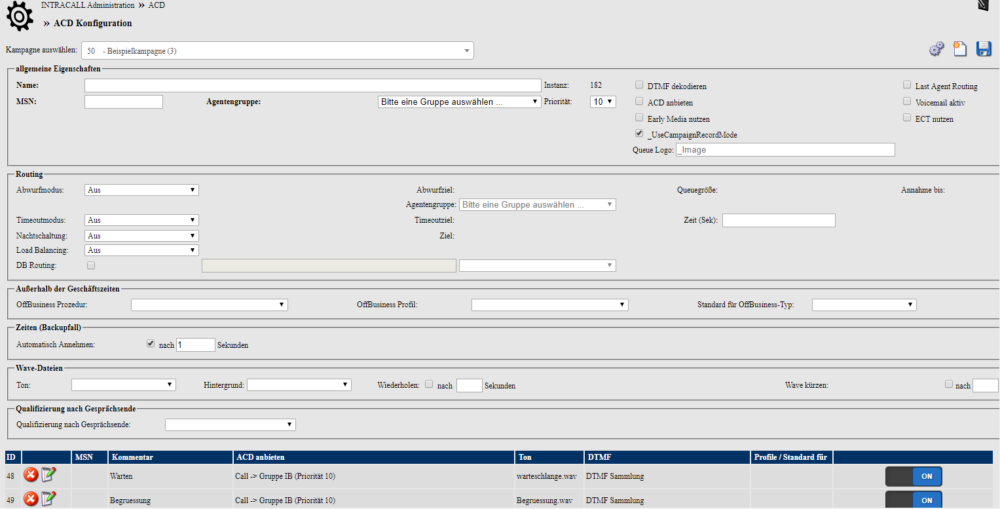Open the Nachtschaltung dropdown
This screenshot has height=509, width=1000.
pos(141,236)
